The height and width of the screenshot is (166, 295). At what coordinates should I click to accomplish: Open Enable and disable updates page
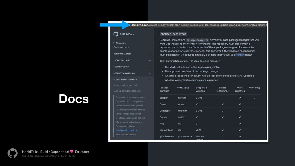point(129,105)
